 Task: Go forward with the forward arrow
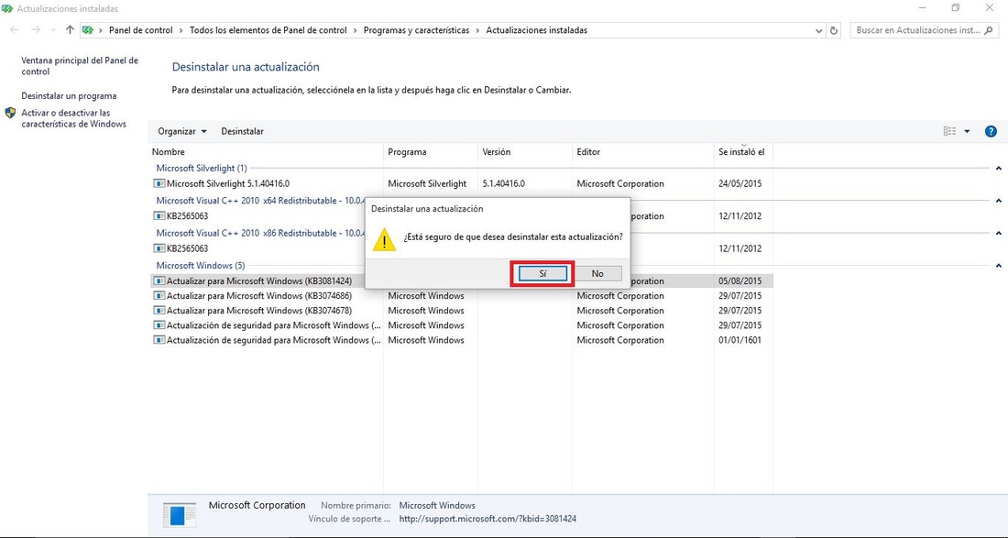point(36,30)
